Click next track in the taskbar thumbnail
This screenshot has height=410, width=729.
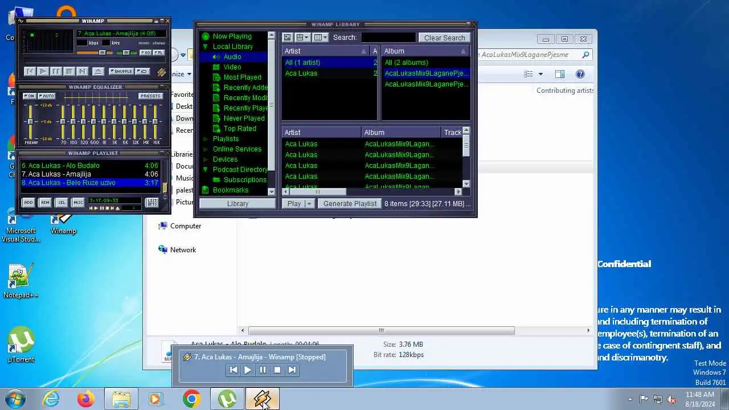click(x=292, y=370)
